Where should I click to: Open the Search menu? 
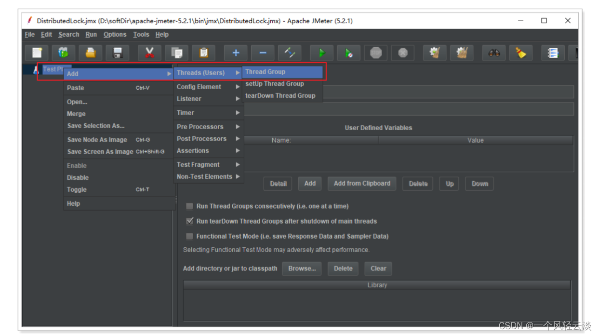[69, 35]
